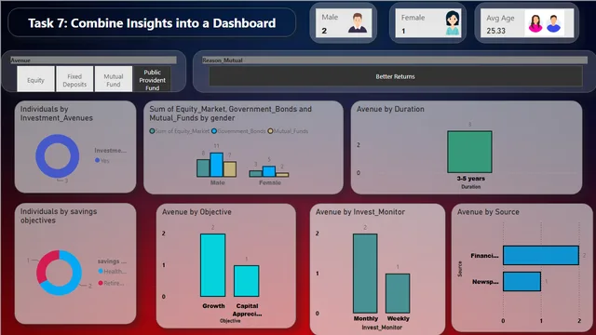Click the Weekly Invest_Monitor bar
596x335 pixels.
[x=398, y=293]
